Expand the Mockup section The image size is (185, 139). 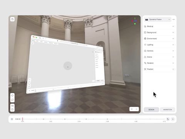(x=159, y=26)
